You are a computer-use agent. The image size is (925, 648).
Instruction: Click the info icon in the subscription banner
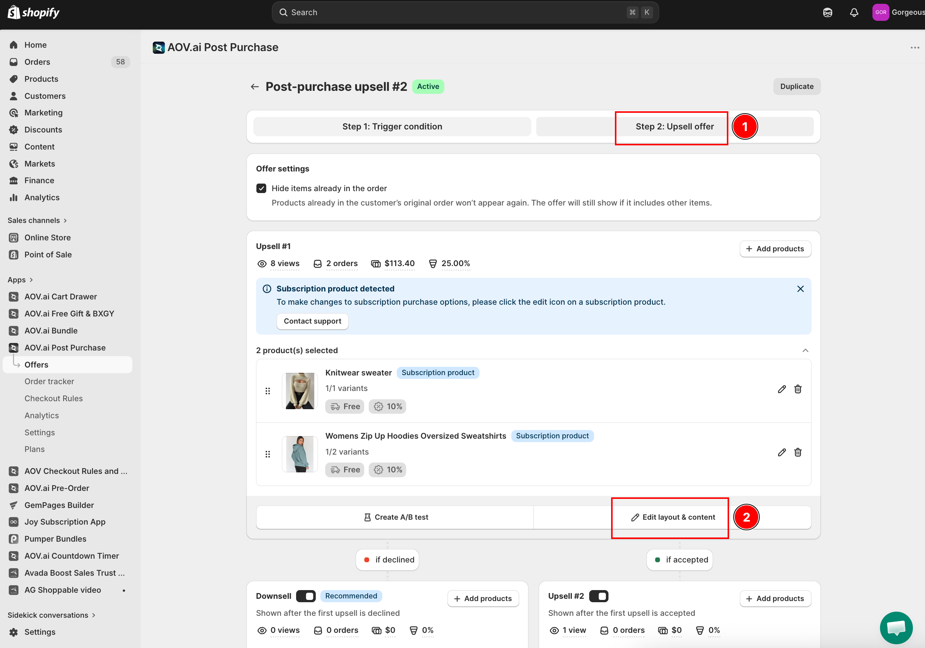(267, 289)
